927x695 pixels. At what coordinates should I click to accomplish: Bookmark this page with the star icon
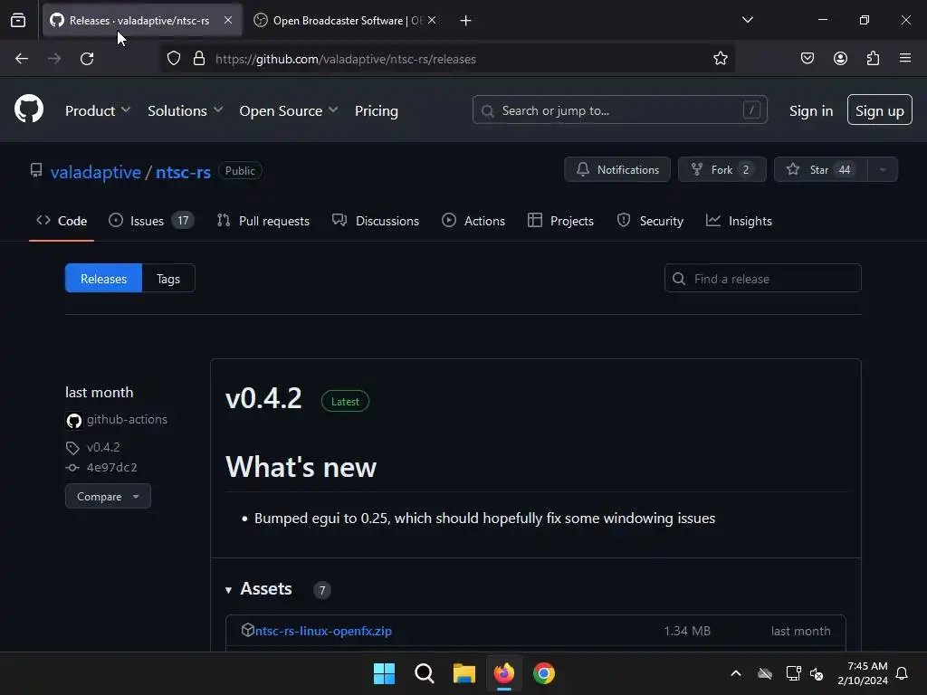pos(720,59)
